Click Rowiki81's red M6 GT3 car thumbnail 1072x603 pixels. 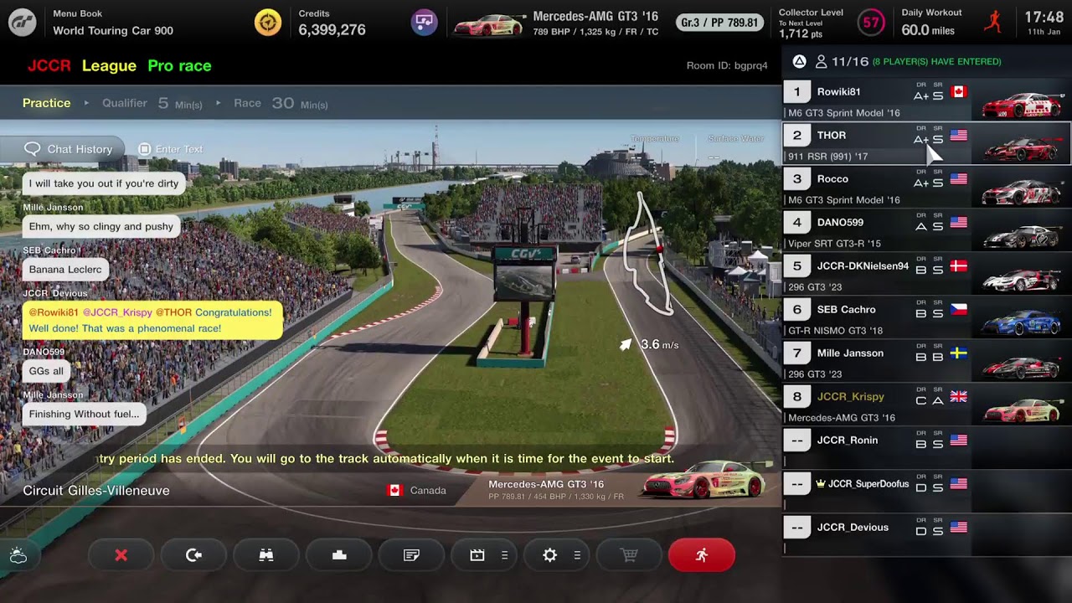point(1022,104)
